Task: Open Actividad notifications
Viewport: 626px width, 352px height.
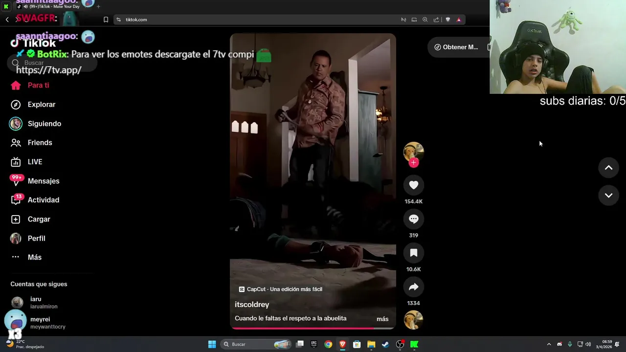Action: (35, 200)
